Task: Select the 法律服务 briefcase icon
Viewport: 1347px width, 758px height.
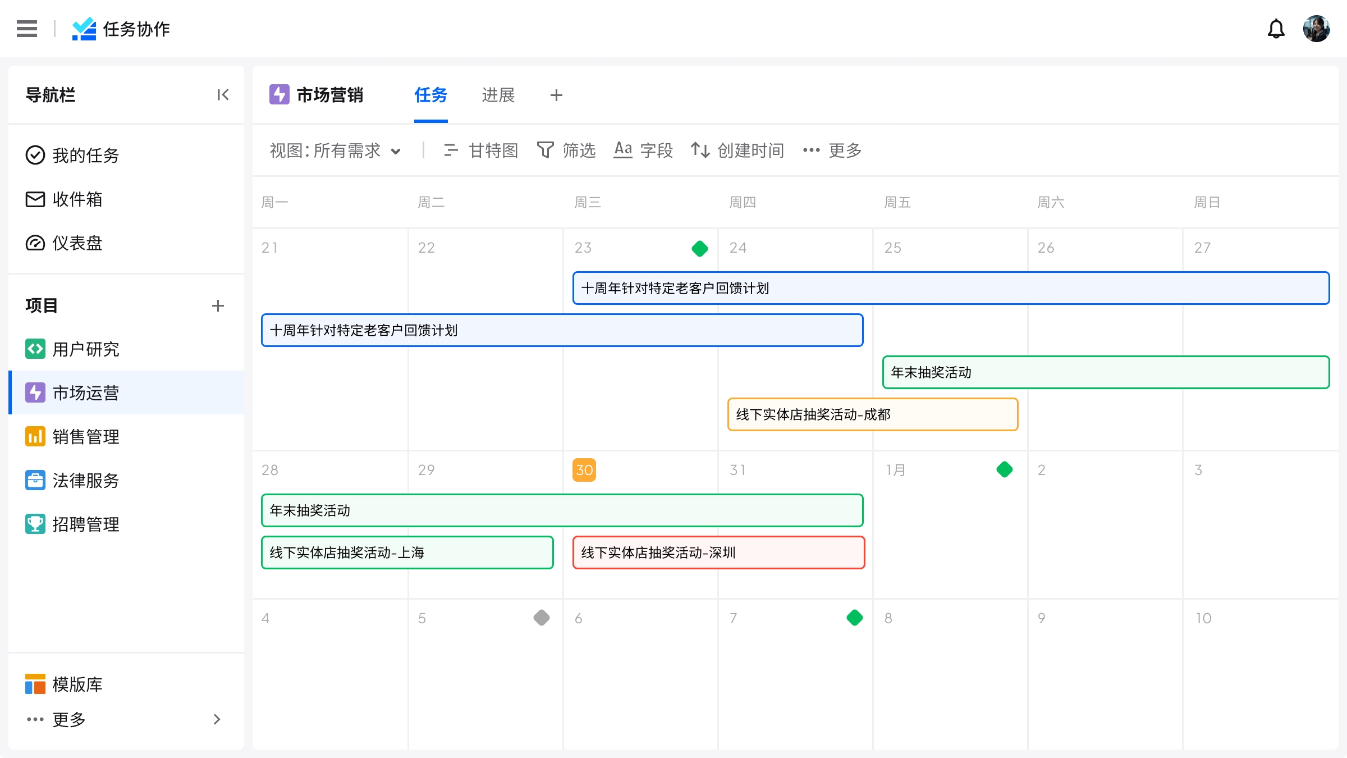Action: coord(35,480)
